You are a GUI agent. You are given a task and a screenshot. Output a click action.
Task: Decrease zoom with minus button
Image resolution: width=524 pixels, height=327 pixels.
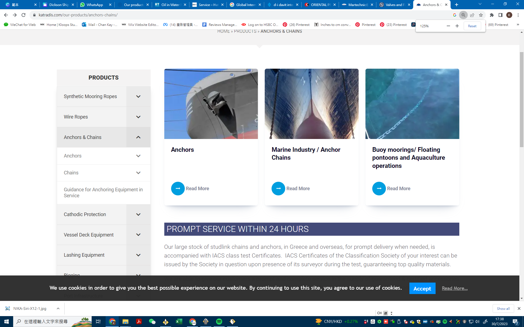448,26
